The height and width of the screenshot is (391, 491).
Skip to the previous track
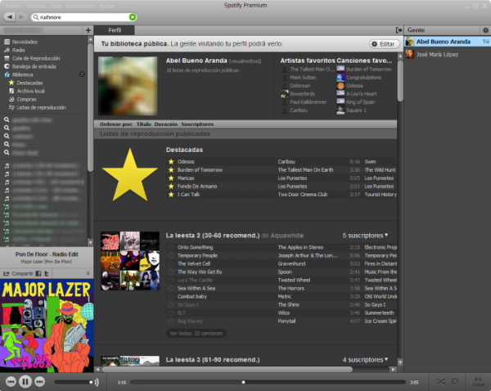point(11,382)
